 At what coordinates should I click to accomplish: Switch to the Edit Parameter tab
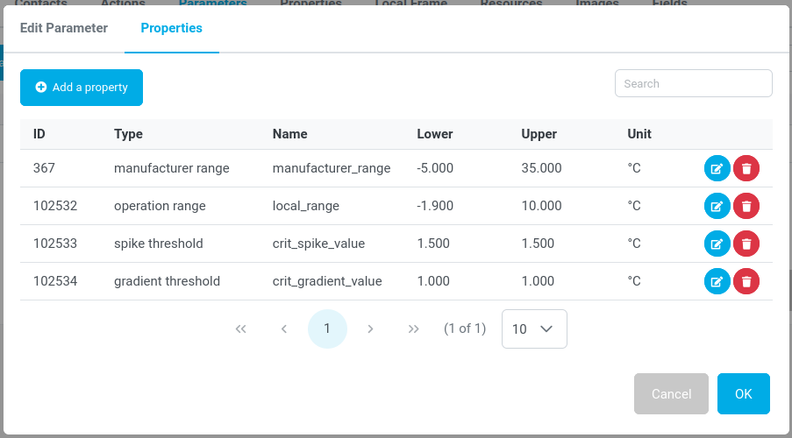tap(64, 28)
